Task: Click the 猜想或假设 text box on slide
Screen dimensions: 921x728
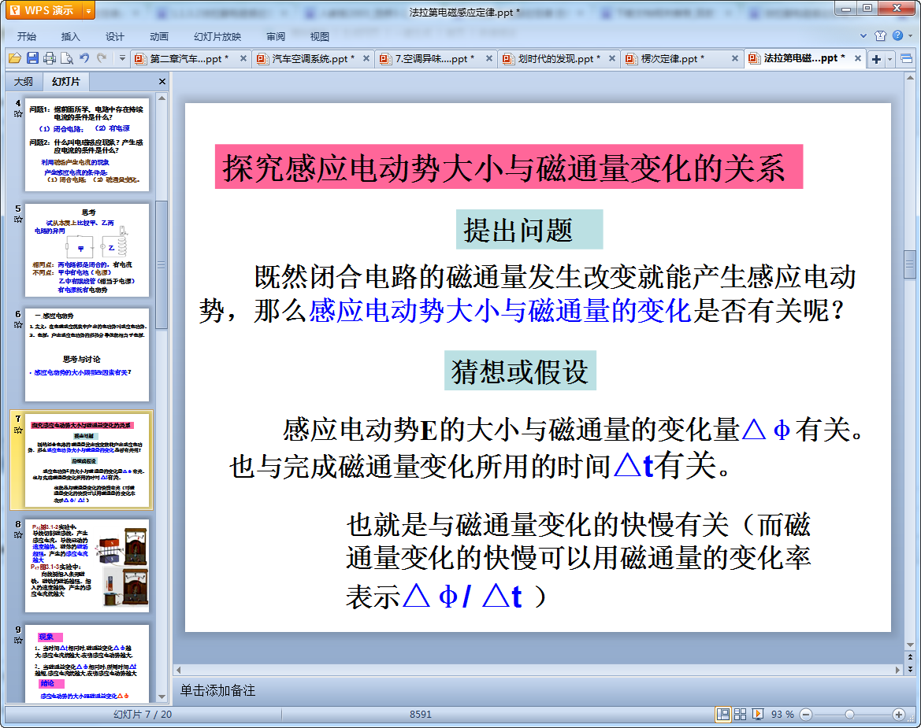Action: click(x=520, y=371)
